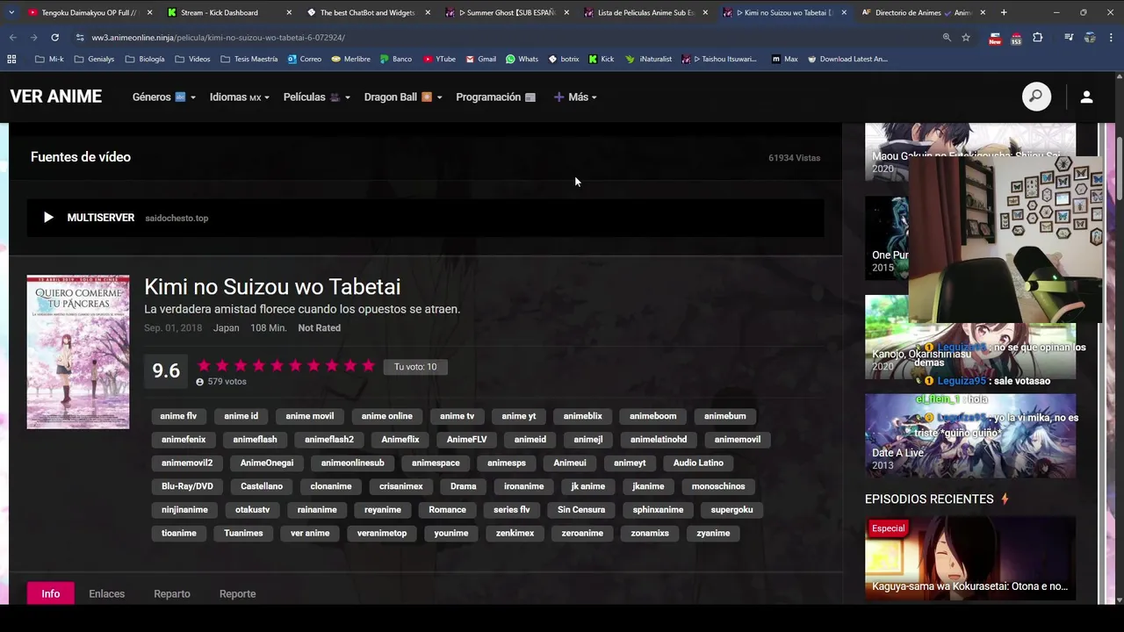
Task: Switch to Directorio de Animes browser tab
Action: 922,12
